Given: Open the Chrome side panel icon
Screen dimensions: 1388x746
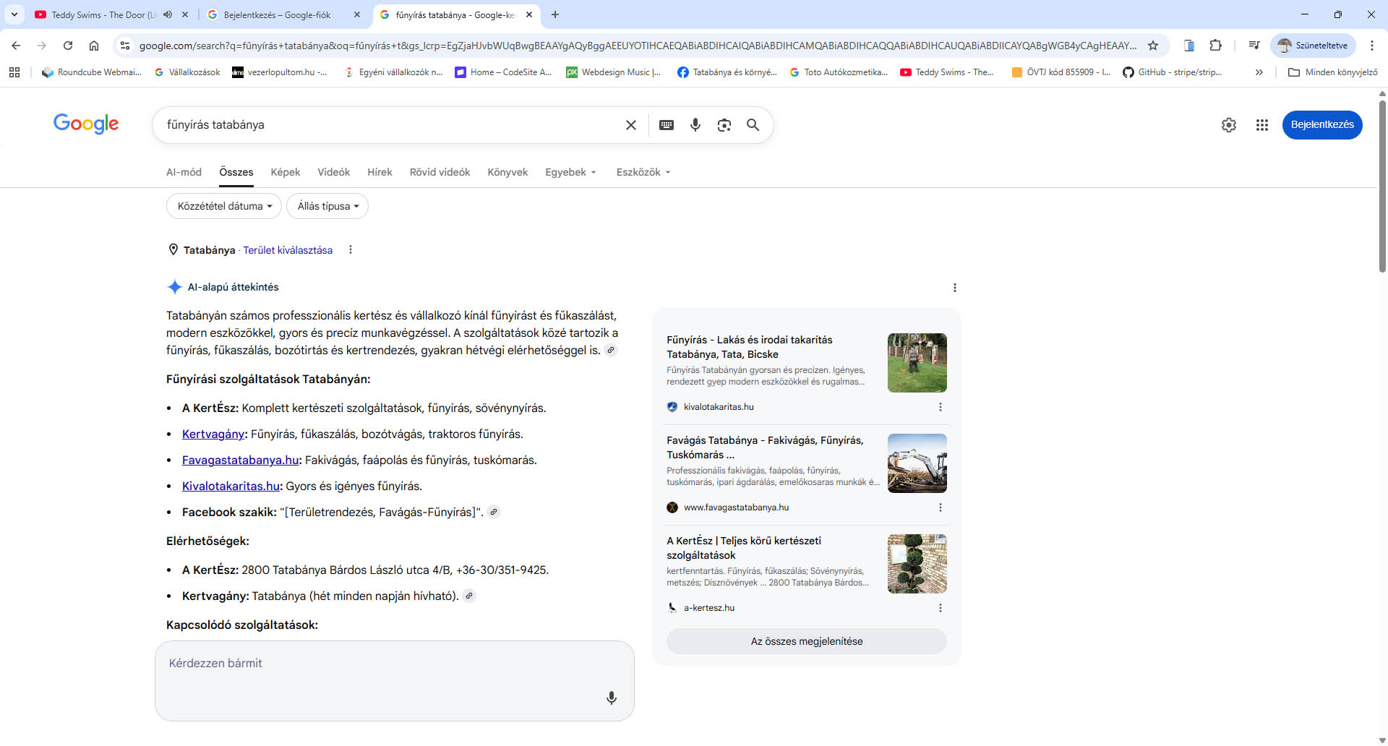Looking at the screenshot, I should tap(1188, 46).
